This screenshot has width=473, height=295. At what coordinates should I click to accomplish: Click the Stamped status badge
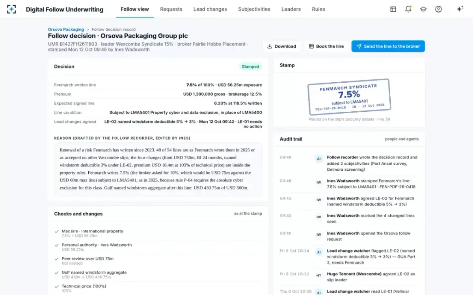(250, 66)
